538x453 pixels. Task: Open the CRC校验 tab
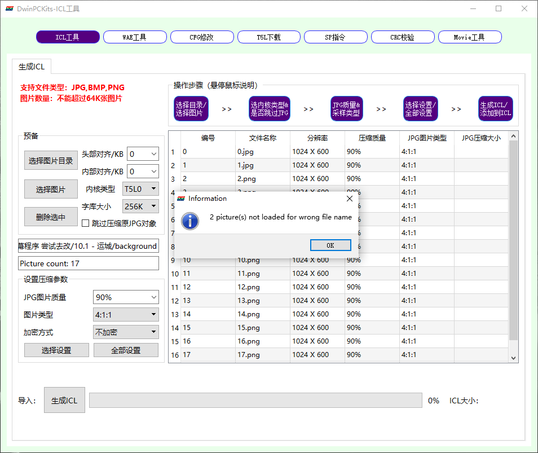click(x=403, y=37)
